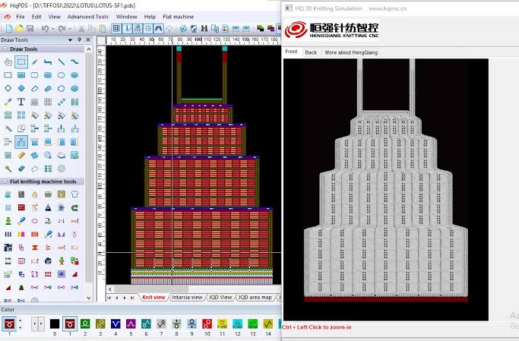Image resolution: width=519 pixels, height=341 pixels.
Task: Select color swatch number 10
Action: click(207, 324)
